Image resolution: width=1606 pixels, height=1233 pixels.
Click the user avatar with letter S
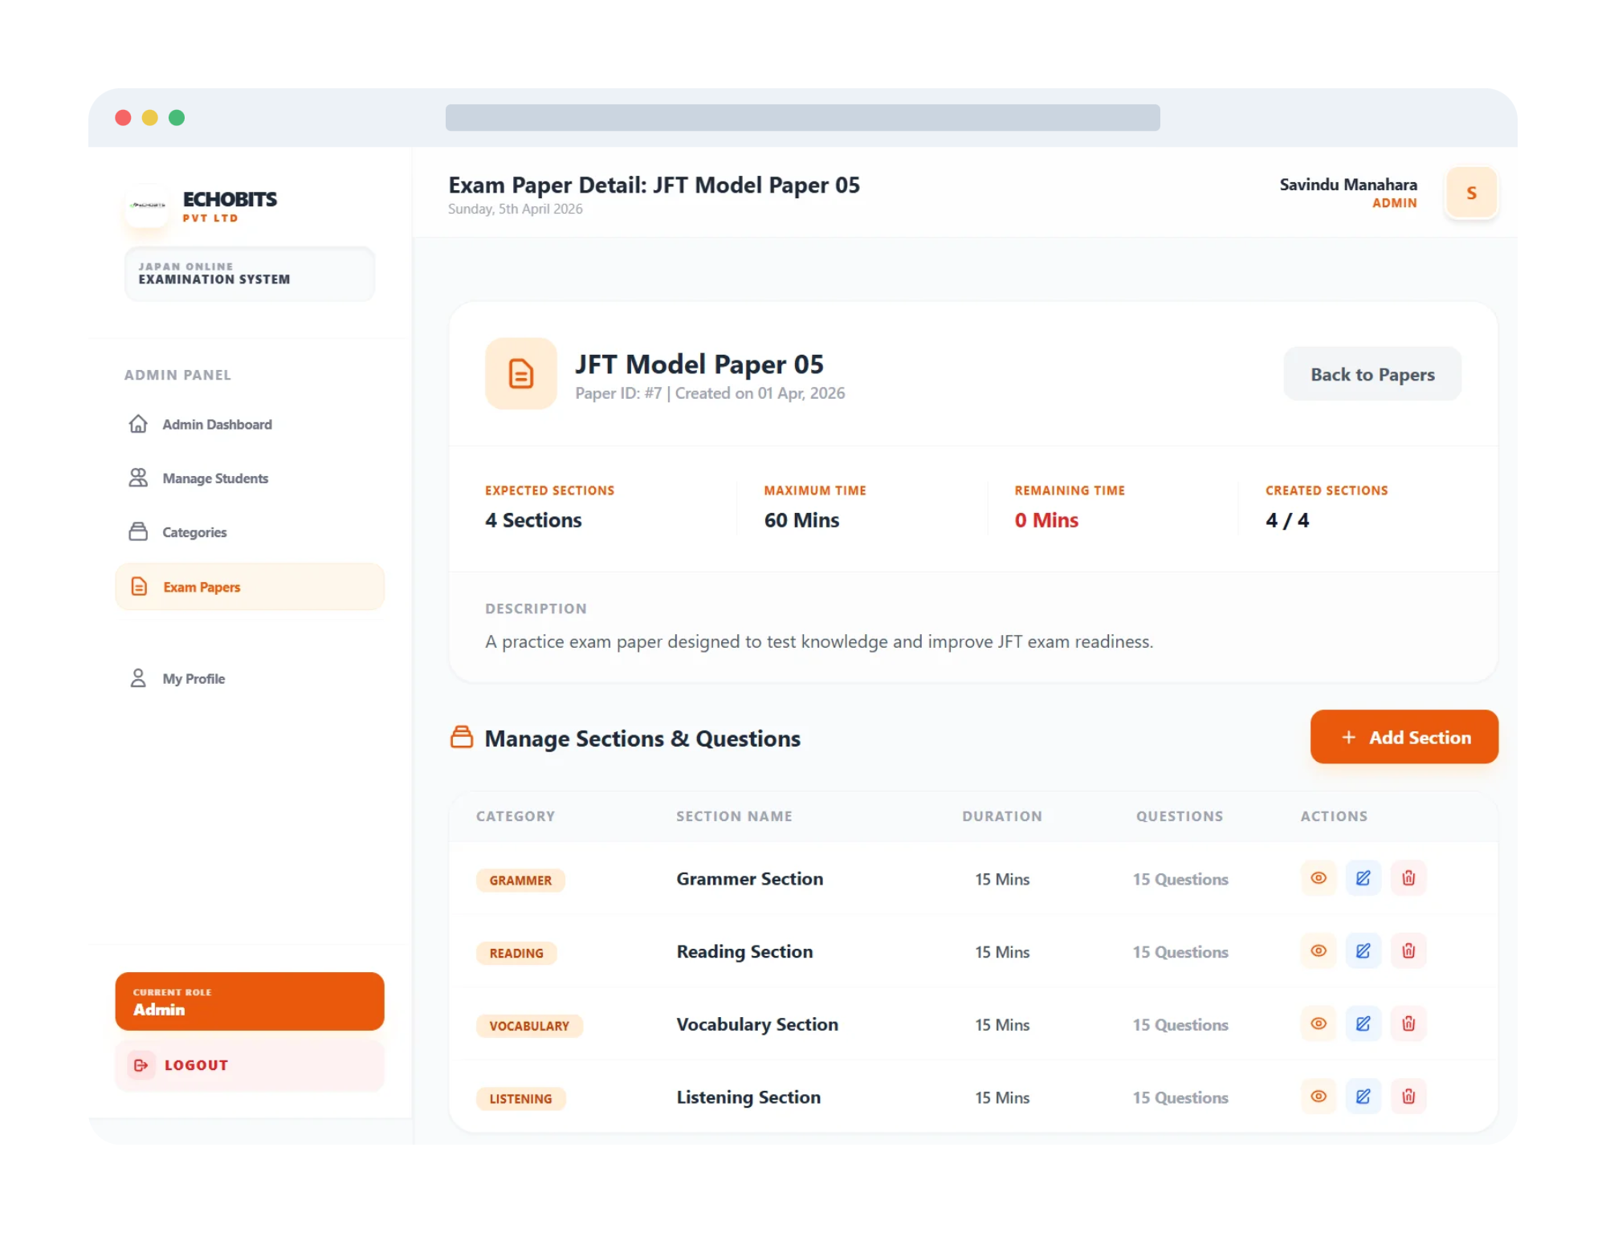tap(1470, 193)
